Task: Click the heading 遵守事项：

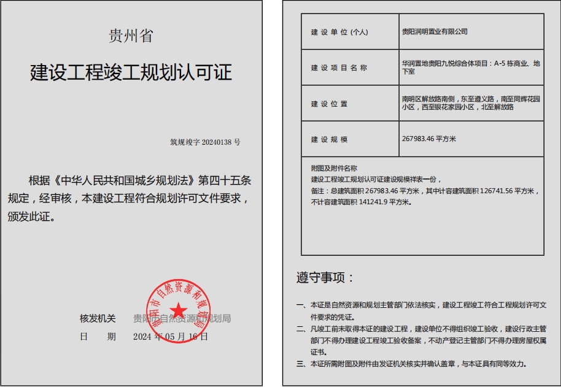Action: tap(325, 277)
